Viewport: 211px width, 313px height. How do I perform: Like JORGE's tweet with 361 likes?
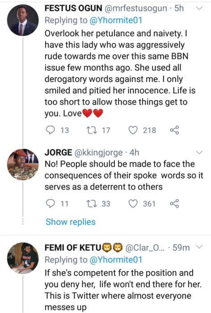click(x=133, y=204)
